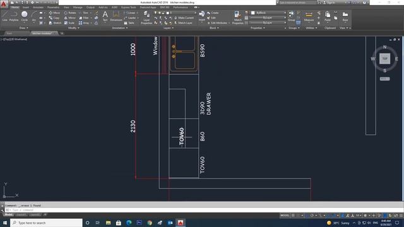The image size is (404, 227).
Task: Expand the Annotation panel
Action: click(x=119, y=28)
